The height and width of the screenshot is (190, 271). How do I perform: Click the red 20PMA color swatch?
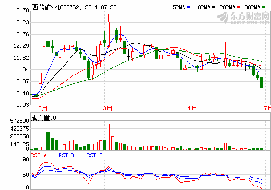[239, 7]
